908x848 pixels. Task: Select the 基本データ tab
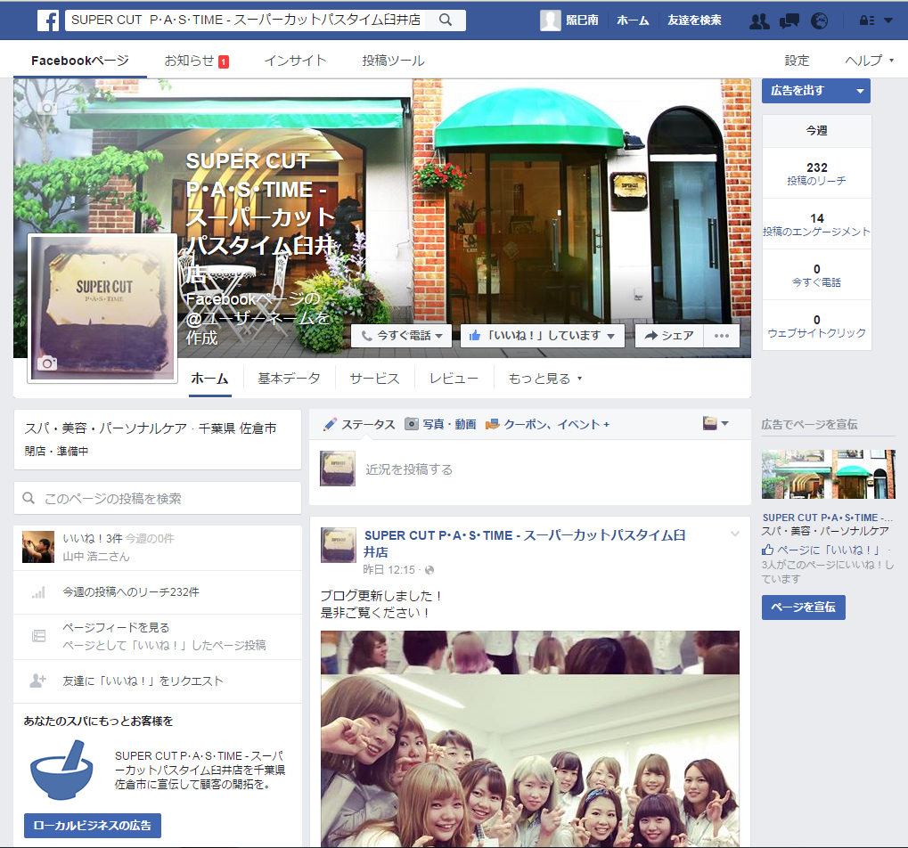pyautogui.click(x=289, y=379)
